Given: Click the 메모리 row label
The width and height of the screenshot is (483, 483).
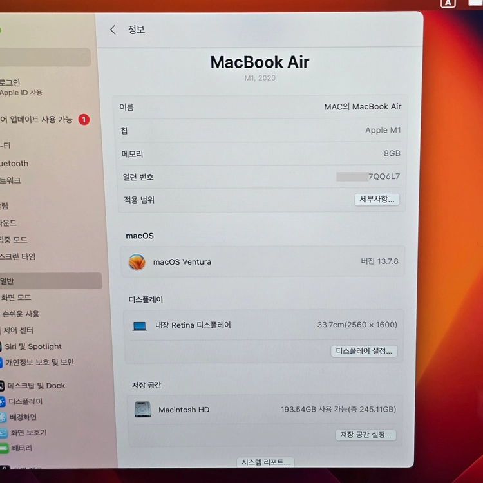Looking at the screenshot, I should point(132,154).
